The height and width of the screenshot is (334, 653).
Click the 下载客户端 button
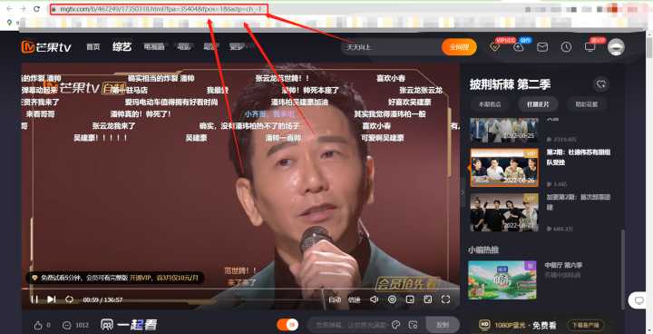(x=585, y=325)
